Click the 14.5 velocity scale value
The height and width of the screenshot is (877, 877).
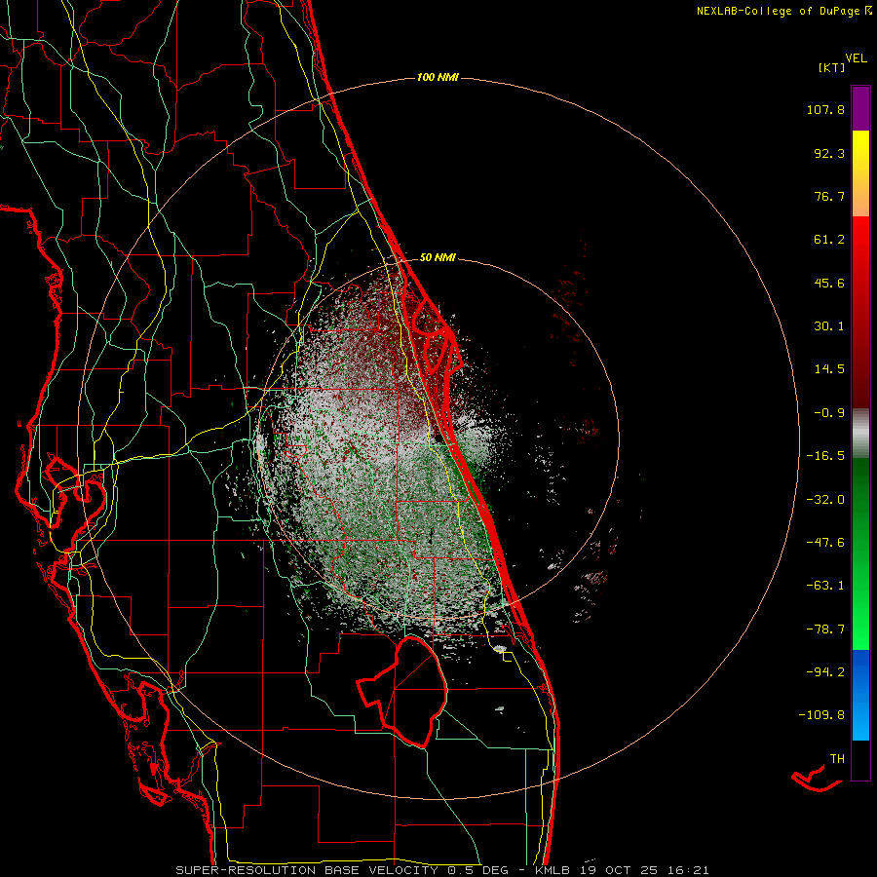tap(829, 369)
